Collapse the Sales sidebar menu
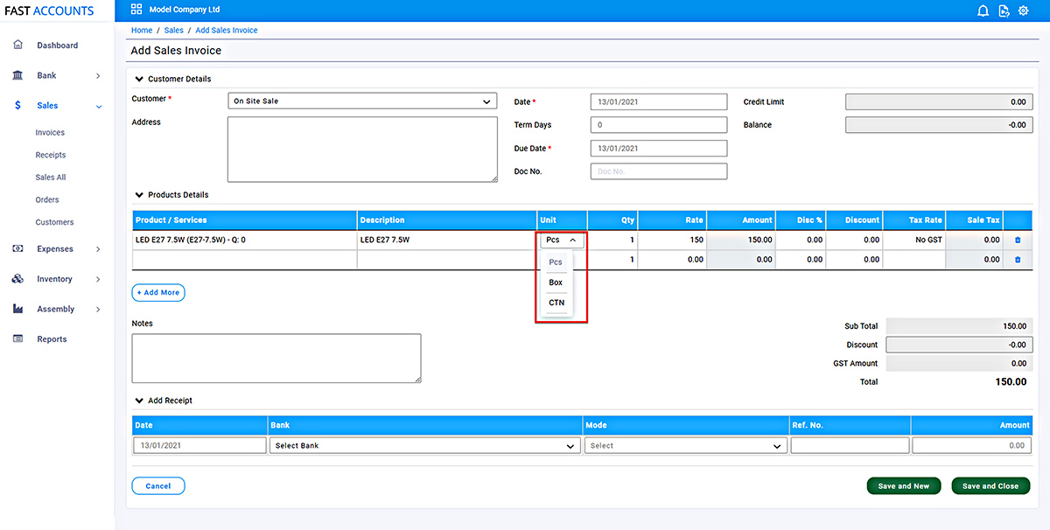This screenshot has height=530, width=1050. tap(98, 106)
